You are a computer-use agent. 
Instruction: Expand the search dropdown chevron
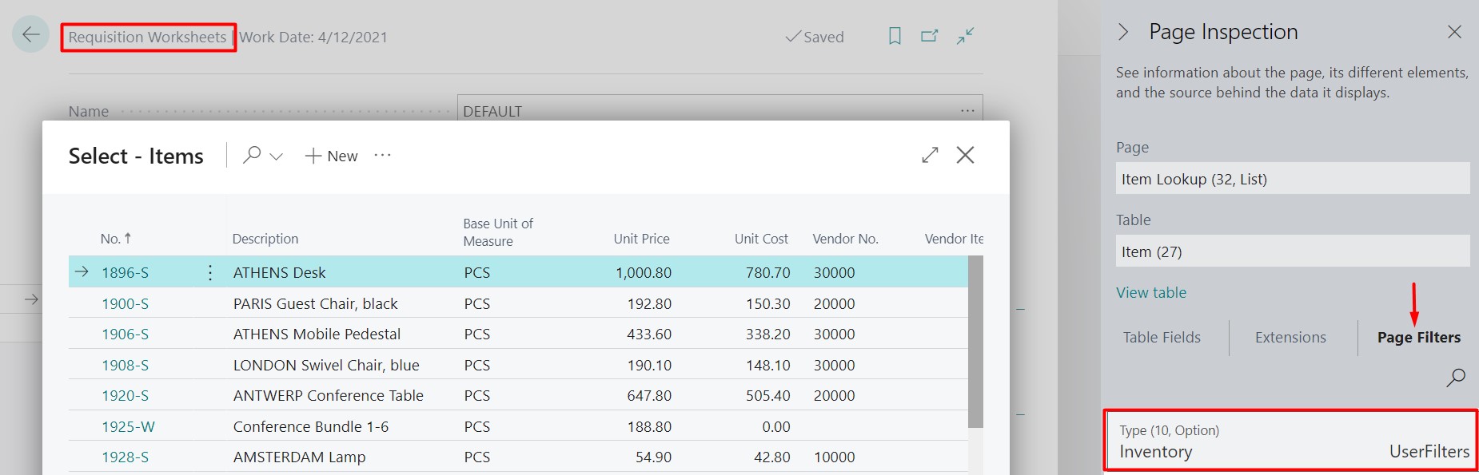[x=277, y=156]
